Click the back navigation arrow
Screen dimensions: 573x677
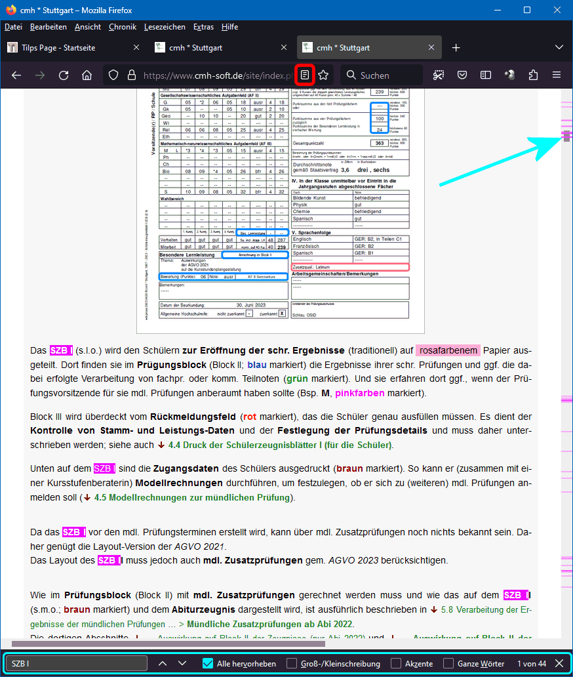pyautogui.click(x=16, y=75)
